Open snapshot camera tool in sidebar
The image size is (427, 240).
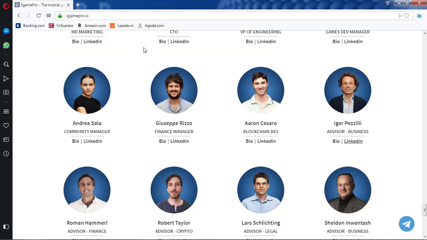click(6, 92)
